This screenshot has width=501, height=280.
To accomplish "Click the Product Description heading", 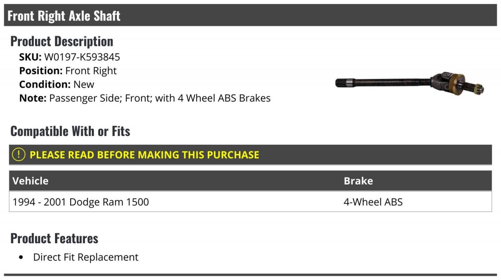I will click(62, 41).
